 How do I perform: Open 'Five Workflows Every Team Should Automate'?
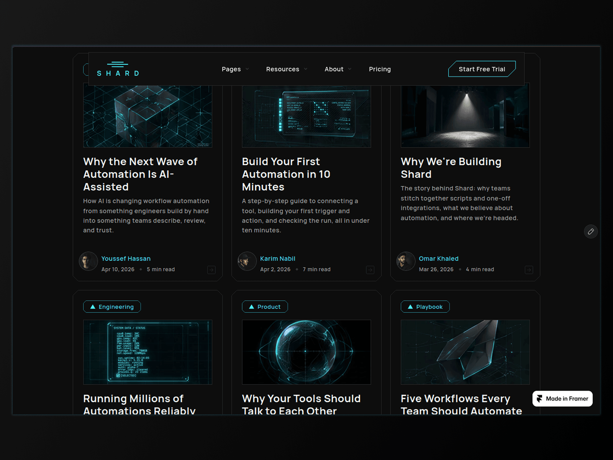[461, 404]
